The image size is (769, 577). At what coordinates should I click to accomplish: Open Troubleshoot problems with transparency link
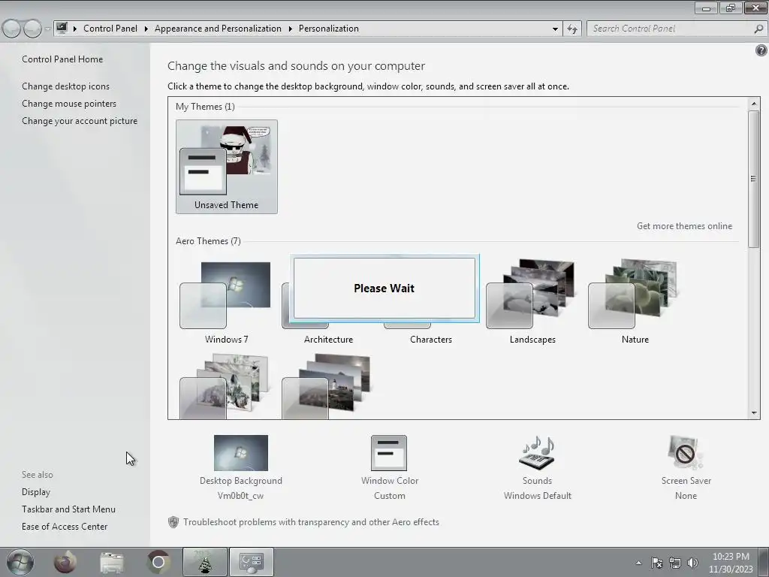(x=311, y=522)
